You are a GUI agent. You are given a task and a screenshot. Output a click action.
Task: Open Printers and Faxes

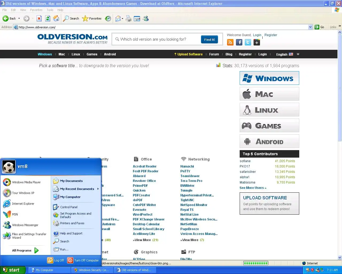click(76, 223)
